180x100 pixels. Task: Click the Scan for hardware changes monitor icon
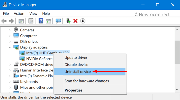58,21
